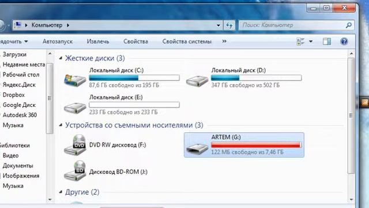Open Local Disk (D:) drive icon
Image resolution: width=369 pixels, height=208 pixels.
[x=197, y=81]
